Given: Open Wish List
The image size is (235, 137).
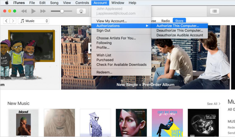Looking at the screenshot, I should point(121,55).
